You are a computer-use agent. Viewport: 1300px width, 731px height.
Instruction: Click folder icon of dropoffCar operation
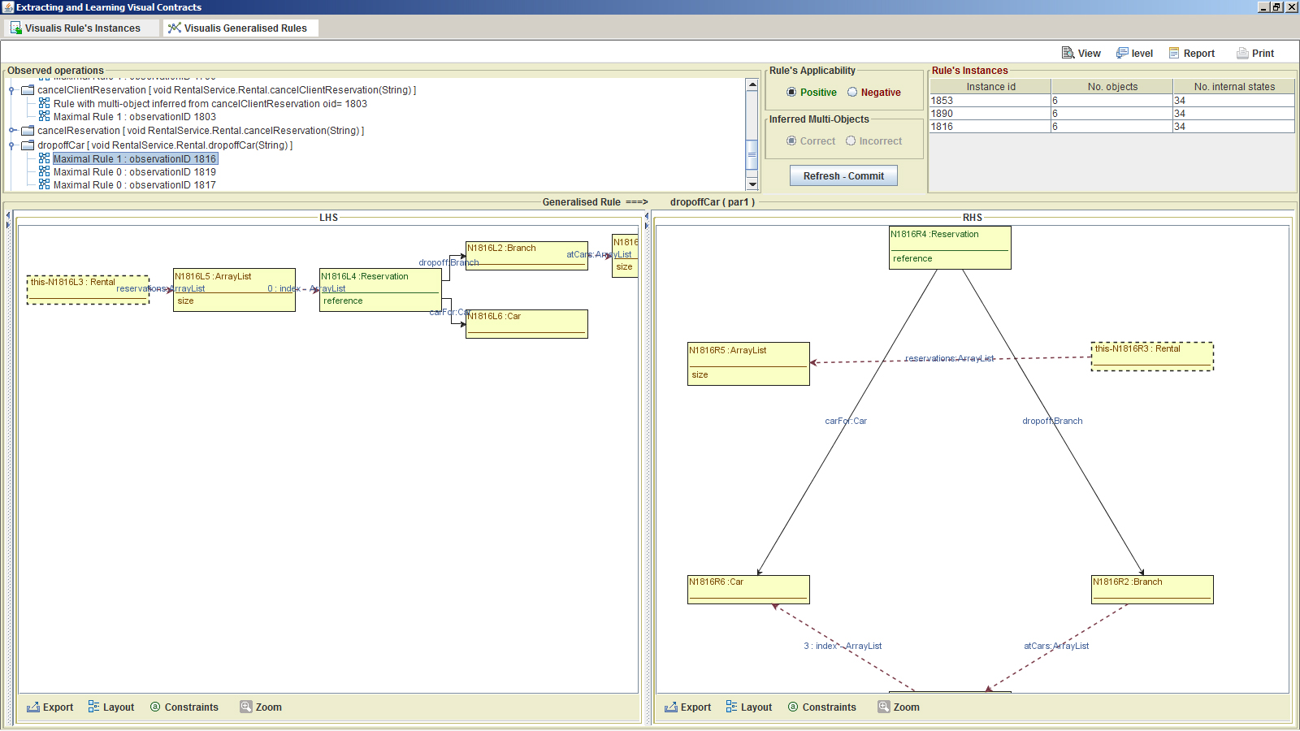[x=28, y=145]
